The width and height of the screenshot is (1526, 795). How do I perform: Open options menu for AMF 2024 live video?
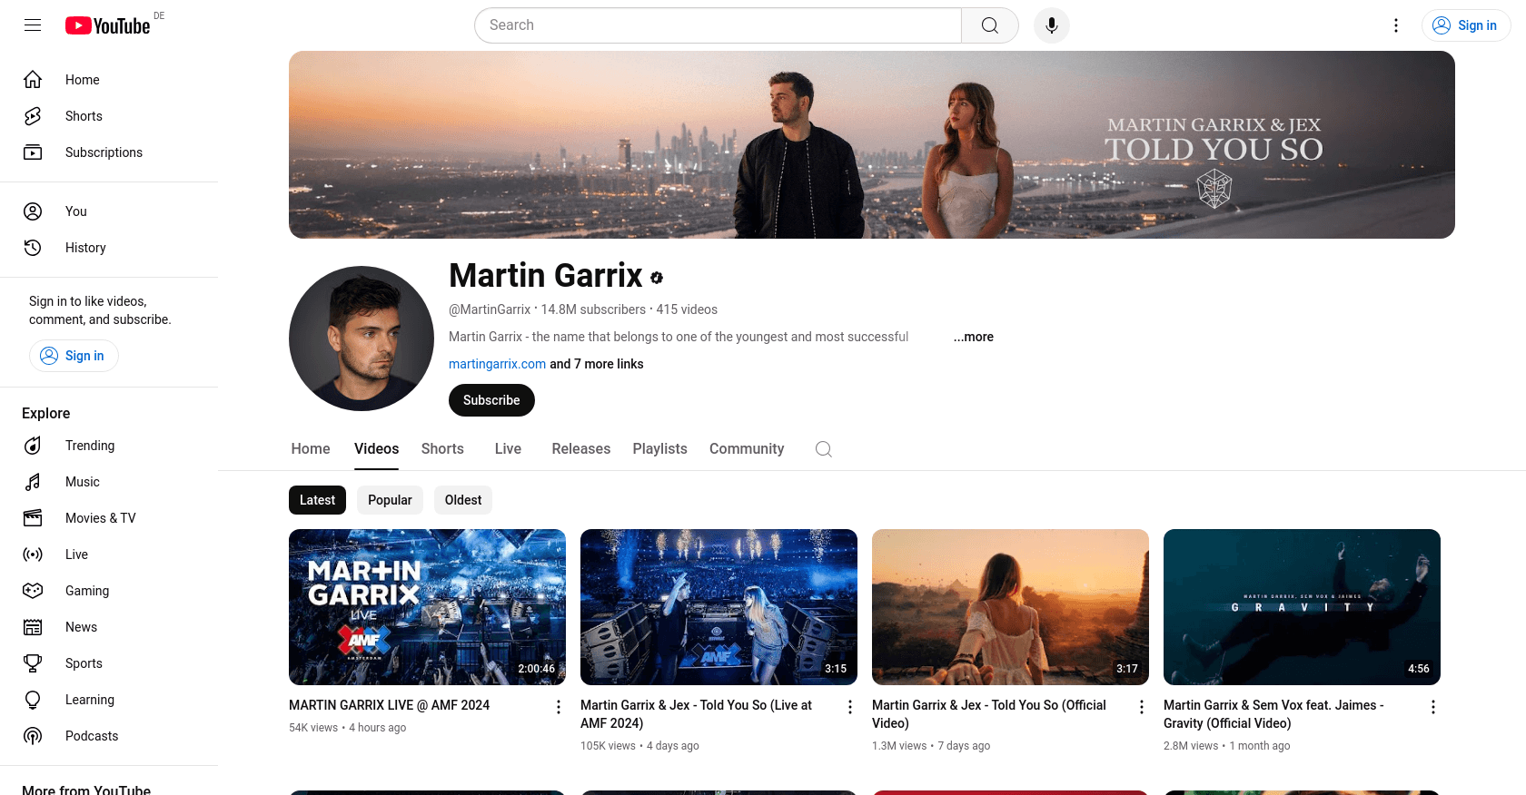[x=559, y=707]
